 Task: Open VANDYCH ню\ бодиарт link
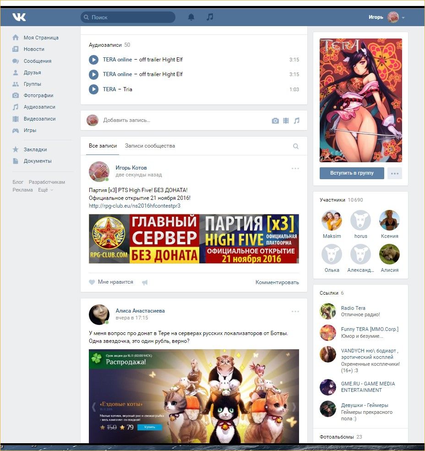pos(370,354)
